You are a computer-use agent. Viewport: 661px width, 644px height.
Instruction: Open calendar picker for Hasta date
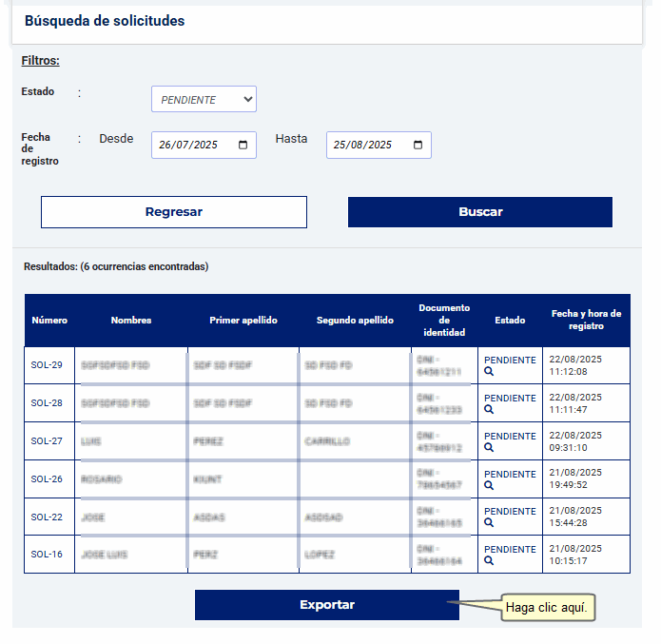418,146
